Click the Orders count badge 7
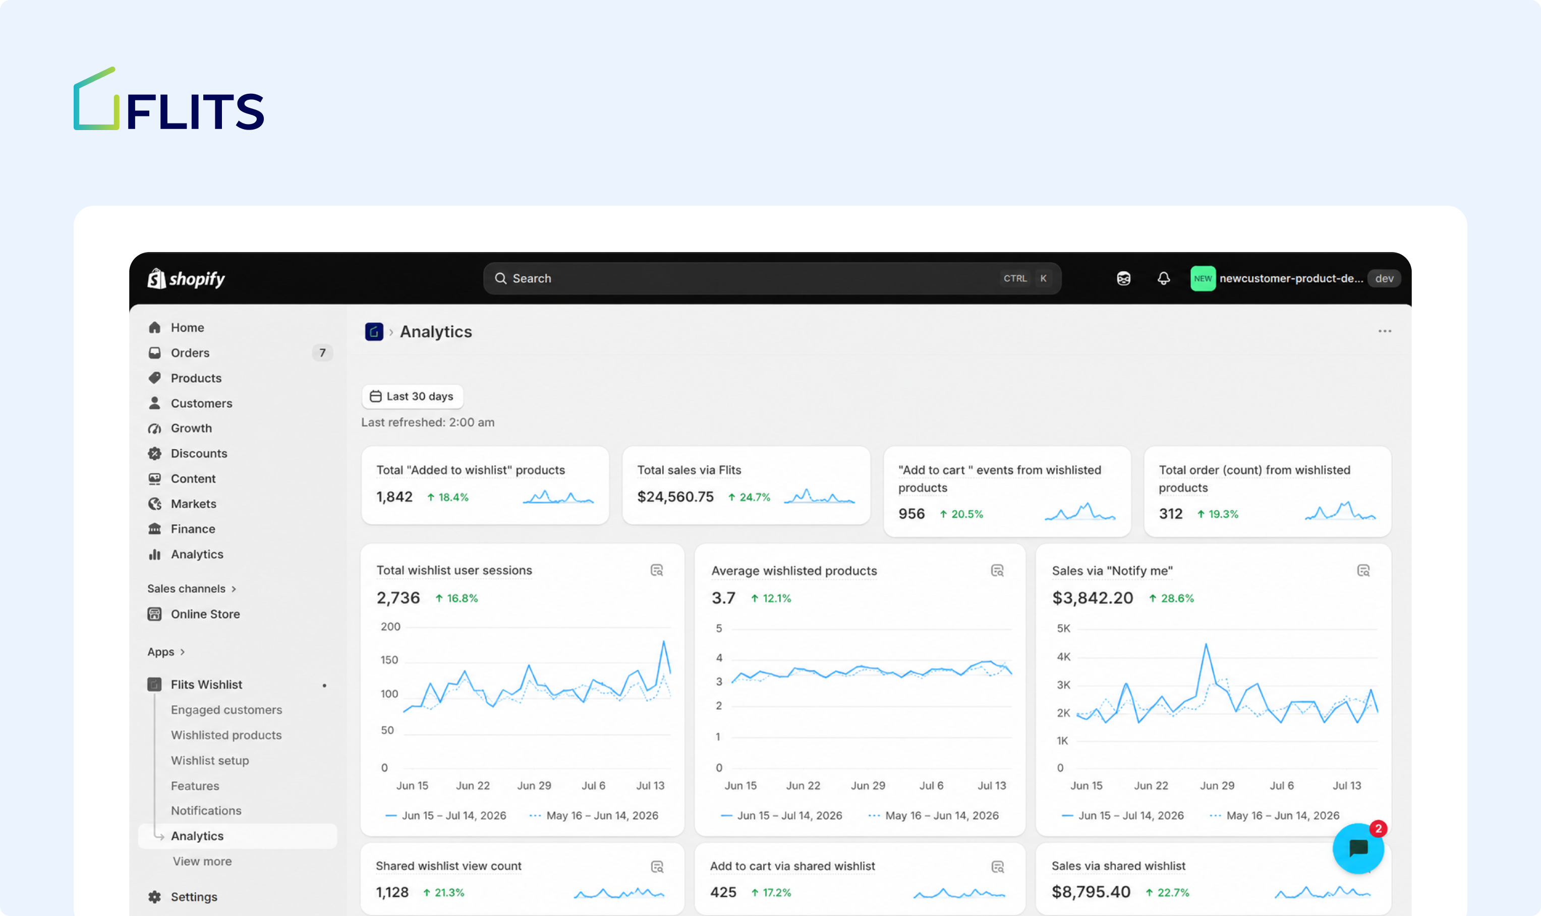The width and height of the screenshot is (1541, 916). point(322,352)
